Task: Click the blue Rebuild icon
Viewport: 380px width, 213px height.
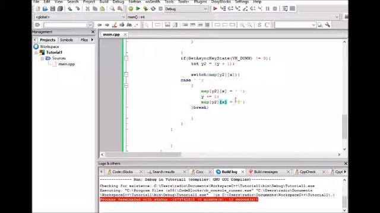Action: point(153,9)
